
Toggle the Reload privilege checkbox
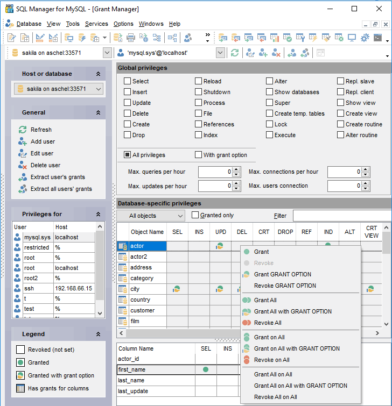[198, 81]
